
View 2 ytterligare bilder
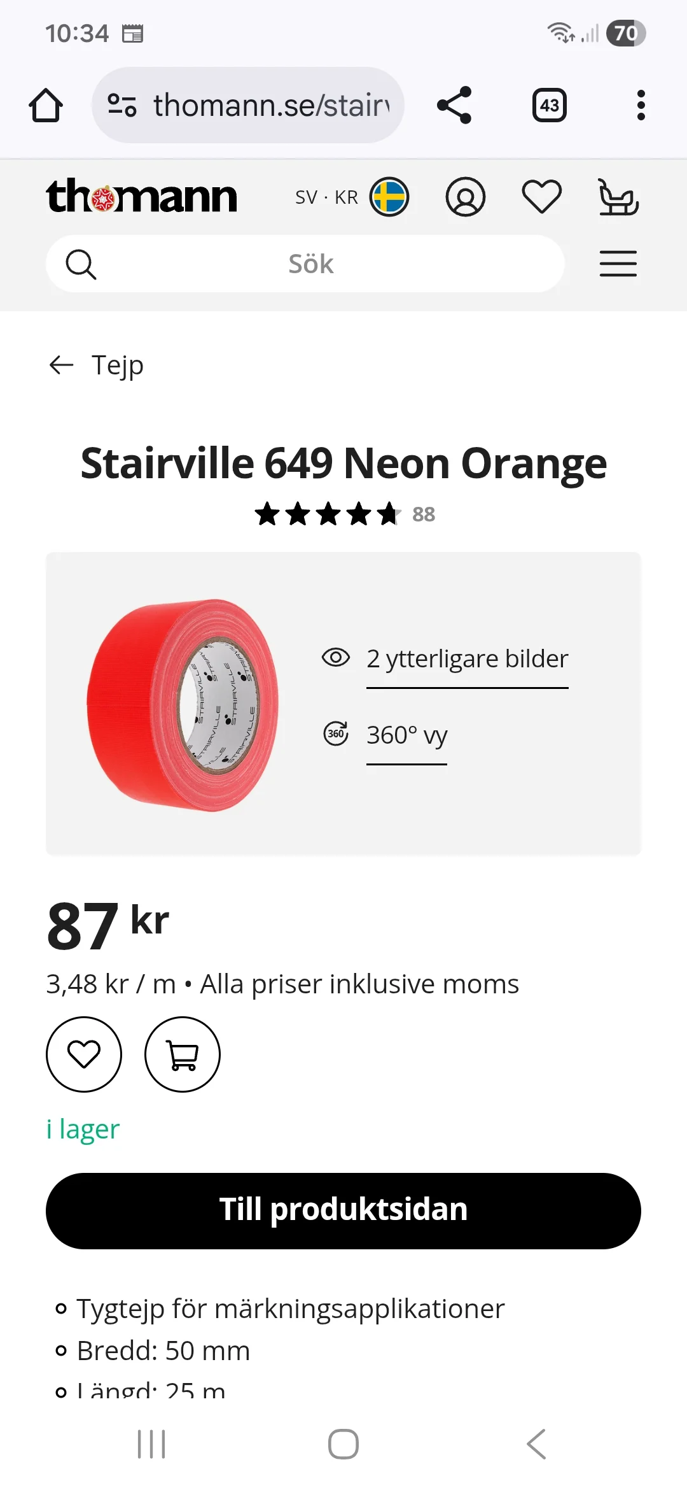click(x=467, y=658)
